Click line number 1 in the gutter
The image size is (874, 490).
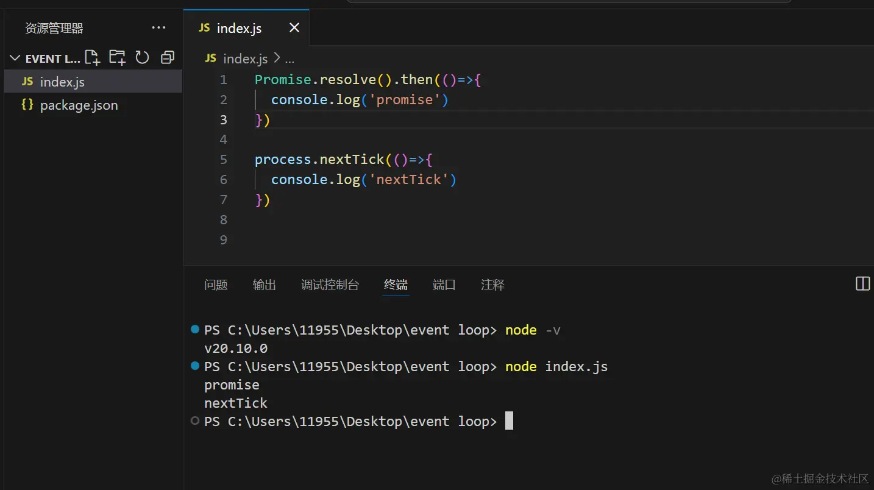[x=223, y=80]
